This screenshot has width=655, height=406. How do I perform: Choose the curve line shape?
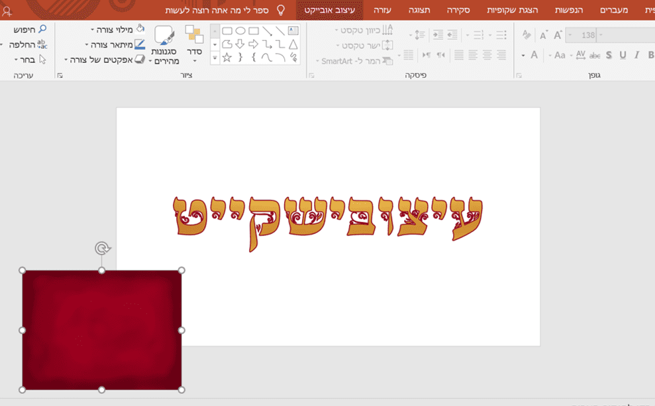[267, 57]
